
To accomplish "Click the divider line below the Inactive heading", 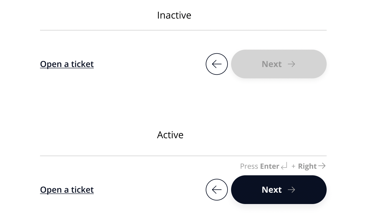I will (183, 30).
